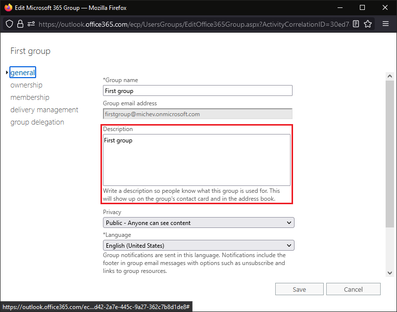Switch to the ownership section

coord(26,85)
